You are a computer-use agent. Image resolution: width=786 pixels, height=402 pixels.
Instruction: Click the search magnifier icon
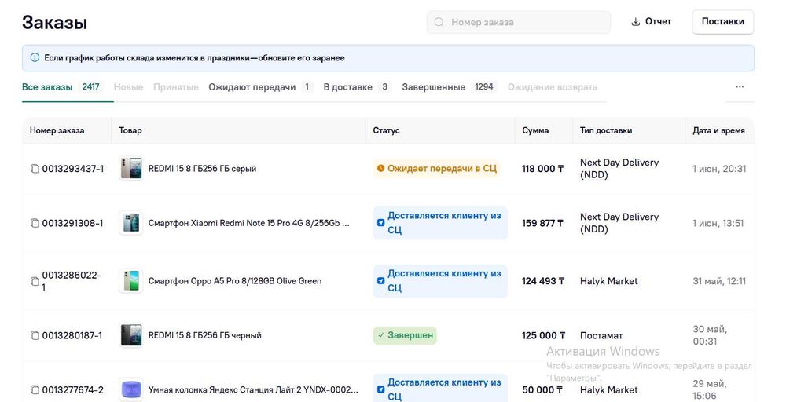coord(439,22)
